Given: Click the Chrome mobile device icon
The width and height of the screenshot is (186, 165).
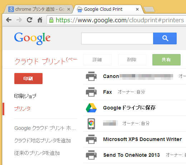Looking at the screenshot, I should tap(91, 124).
